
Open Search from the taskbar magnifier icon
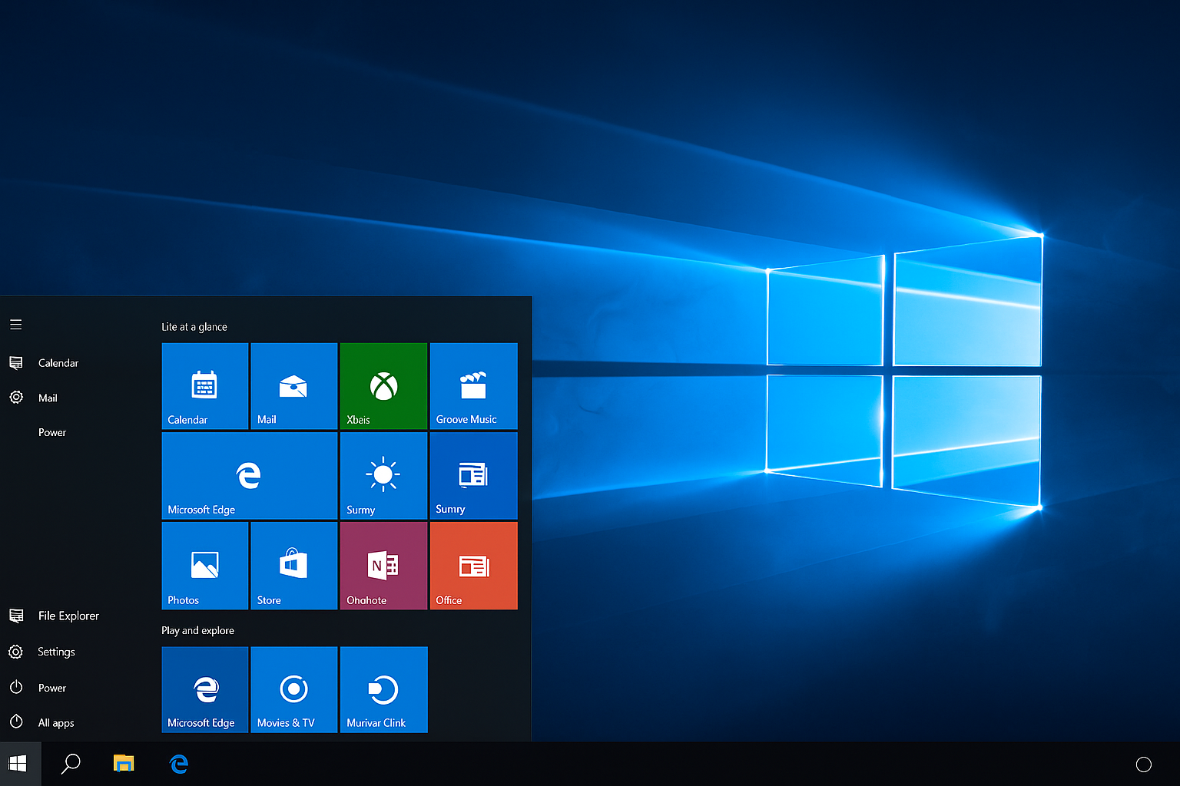pos(71,764)
